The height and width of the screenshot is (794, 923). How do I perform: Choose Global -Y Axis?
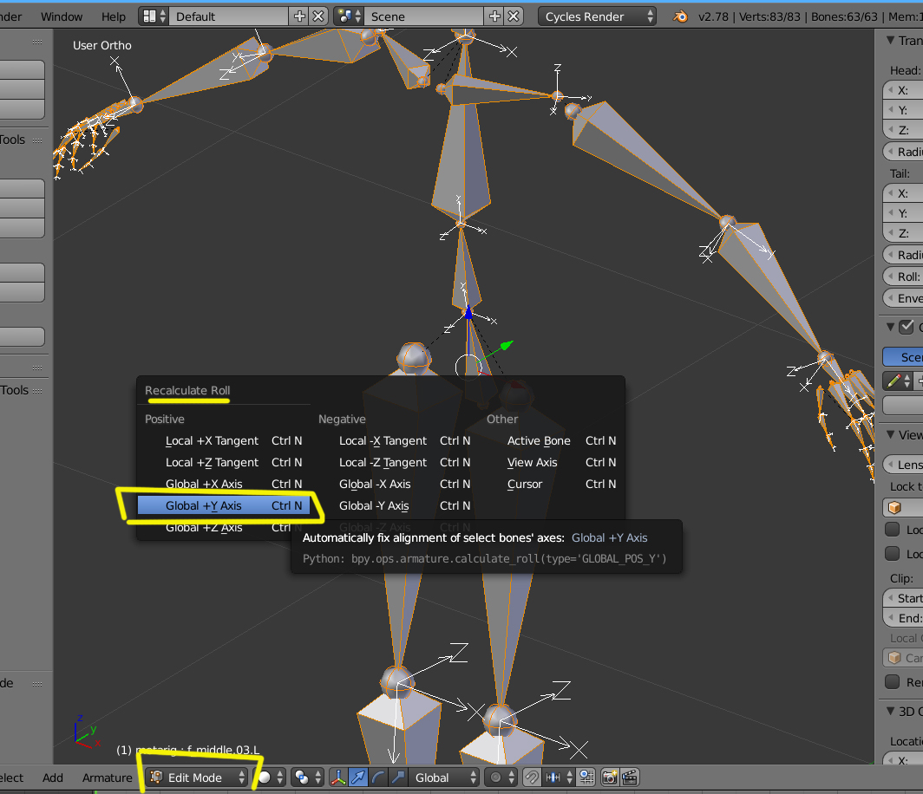tap(397, 506)
